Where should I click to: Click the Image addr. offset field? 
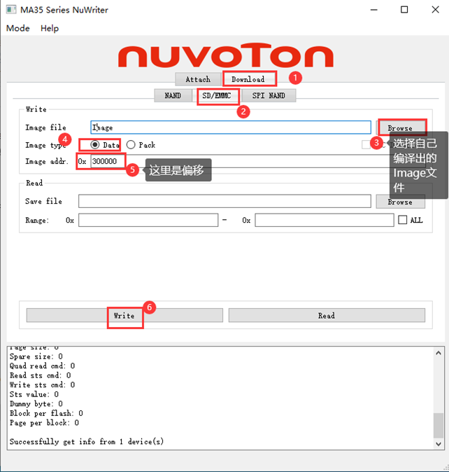coord(107,161)
